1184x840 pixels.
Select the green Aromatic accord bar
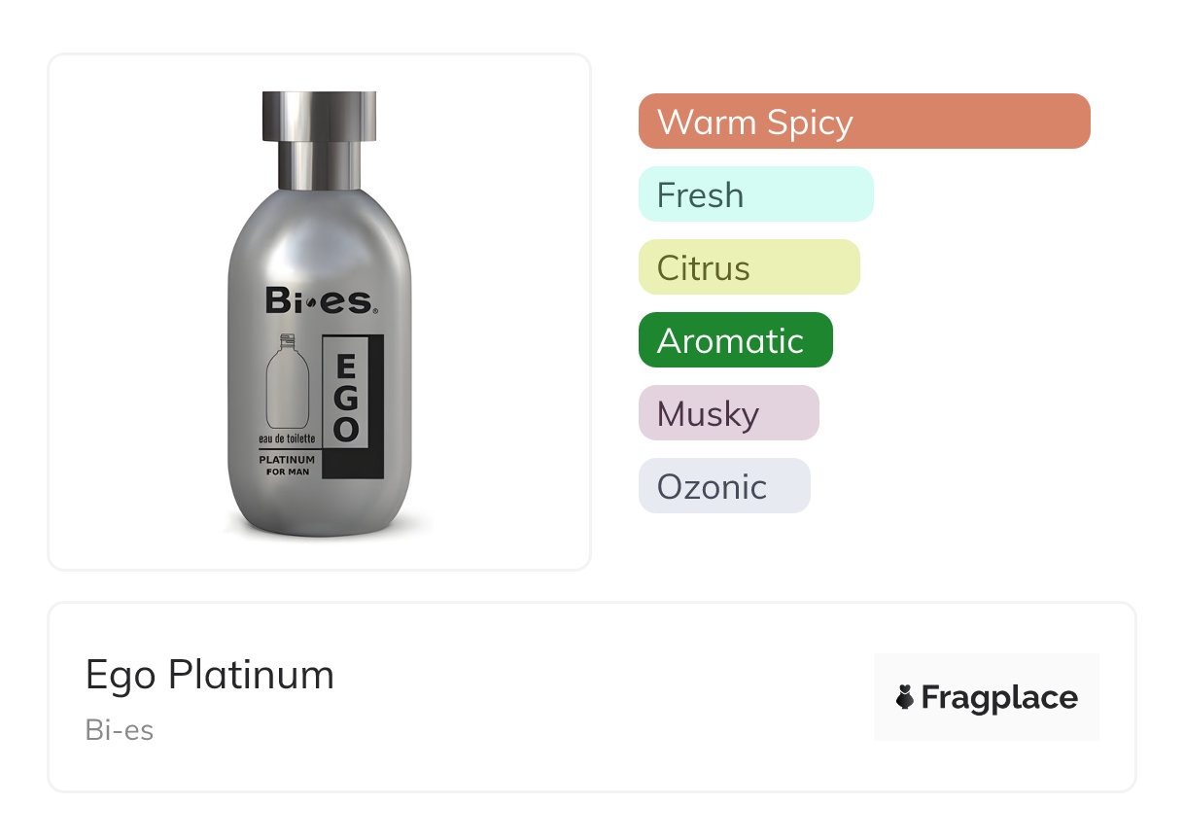(735, 340)
